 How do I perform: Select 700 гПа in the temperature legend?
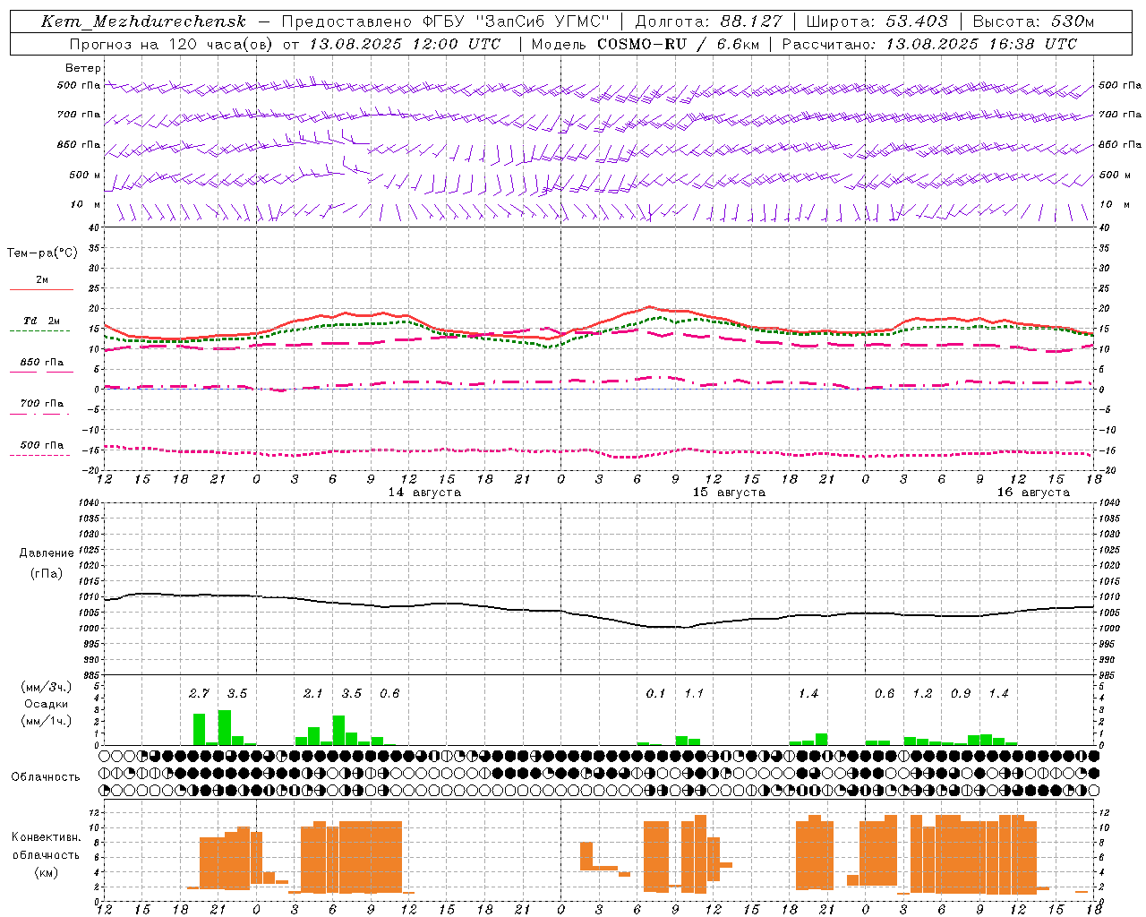[x=42, y=403]
